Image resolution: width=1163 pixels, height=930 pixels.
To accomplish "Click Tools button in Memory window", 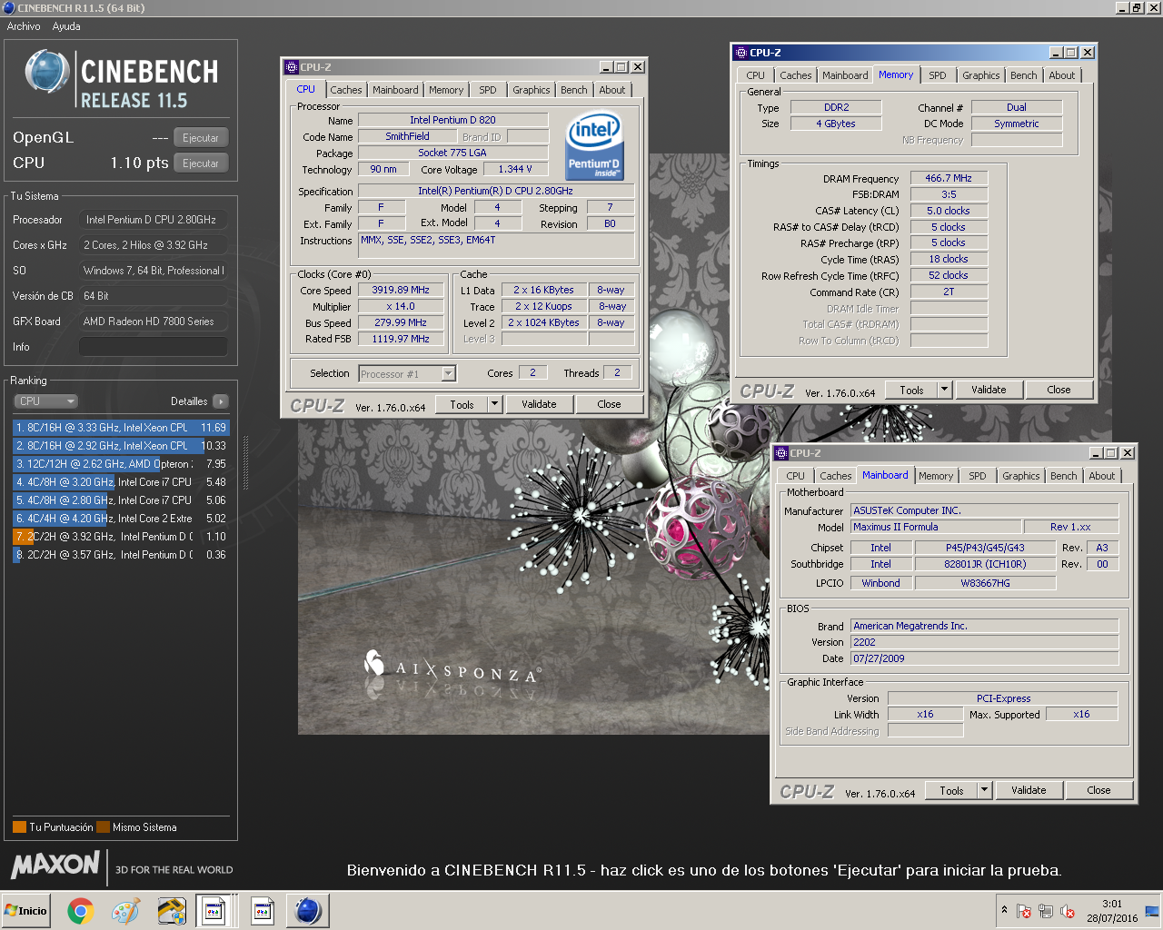I will tap(911, 390).
